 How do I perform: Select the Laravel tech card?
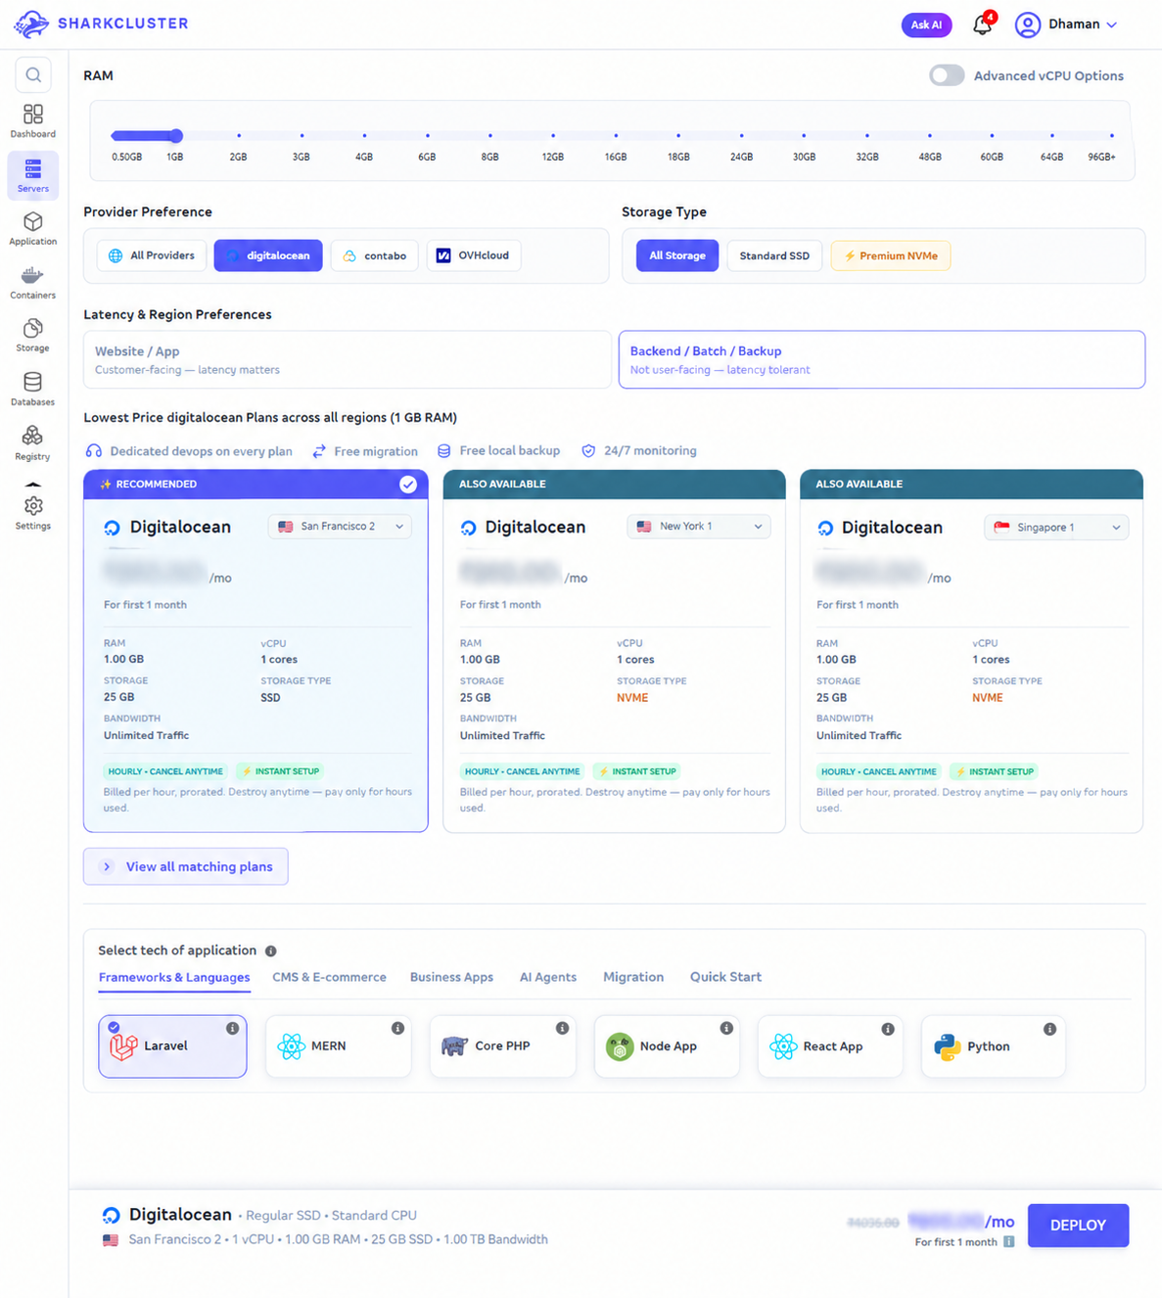(x=172, y=1046)
